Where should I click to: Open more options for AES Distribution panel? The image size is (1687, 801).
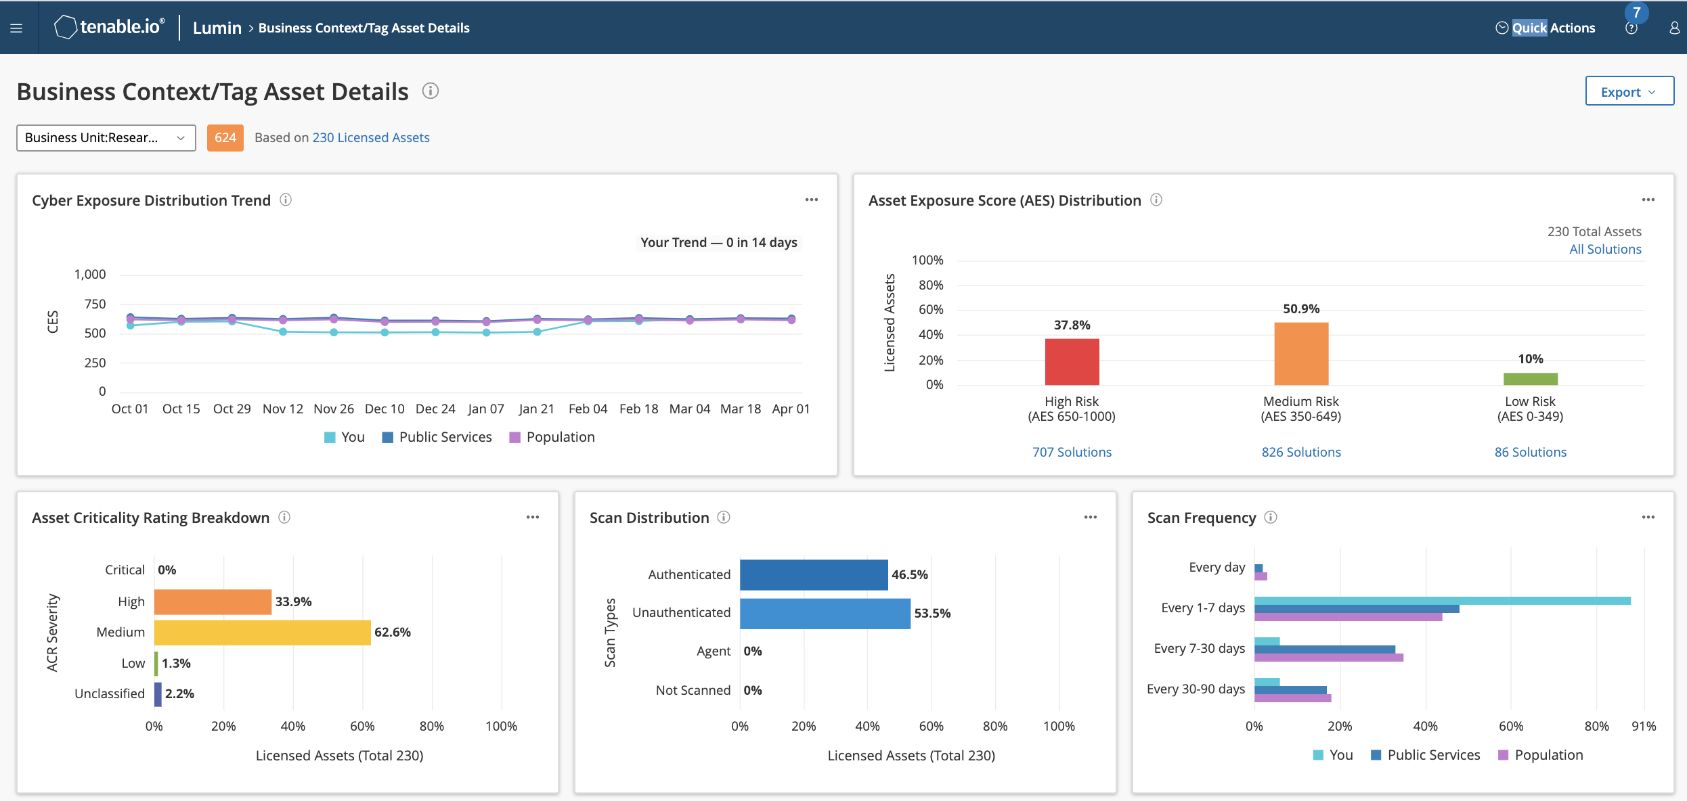[1648, 200]
